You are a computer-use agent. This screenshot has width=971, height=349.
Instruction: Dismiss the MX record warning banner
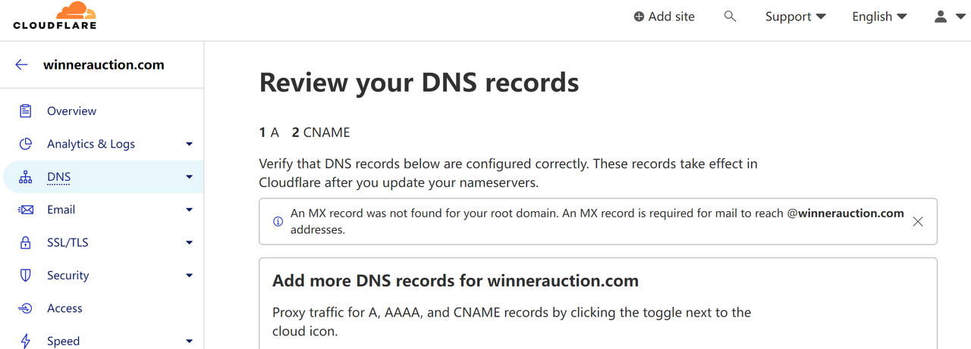coord(918,222)
